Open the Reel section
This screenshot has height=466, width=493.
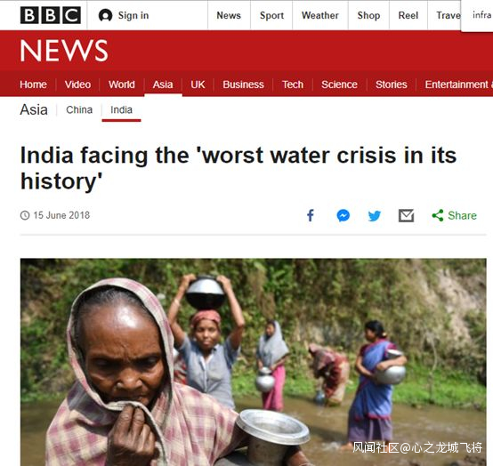tap(408, 15)
